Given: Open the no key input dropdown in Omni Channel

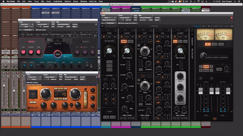Looking at the screenshot, I should [x=111, y=23].
